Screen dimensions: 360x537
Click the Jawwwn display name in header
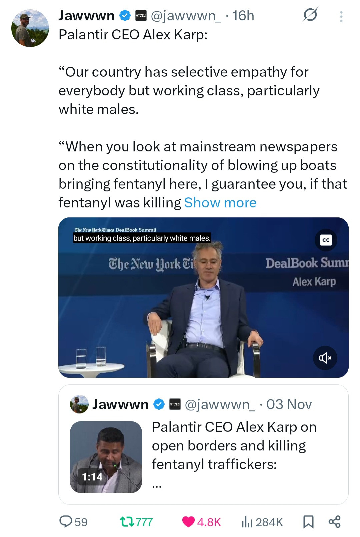[87, 16]
